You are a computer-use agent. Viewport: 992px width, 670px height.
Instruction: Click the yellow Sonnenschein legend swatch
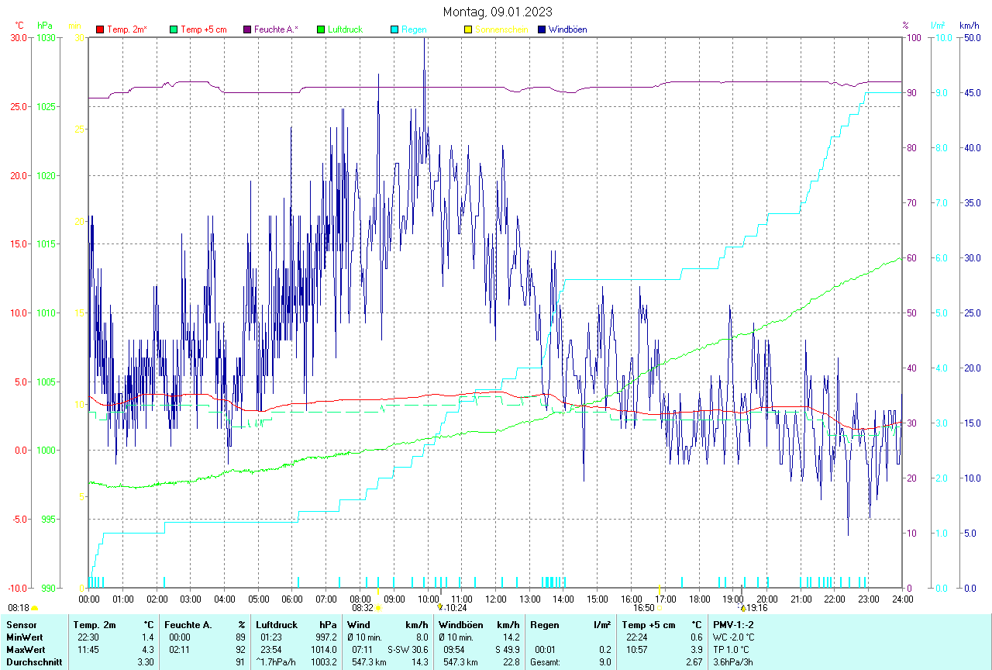coord(468,29)
